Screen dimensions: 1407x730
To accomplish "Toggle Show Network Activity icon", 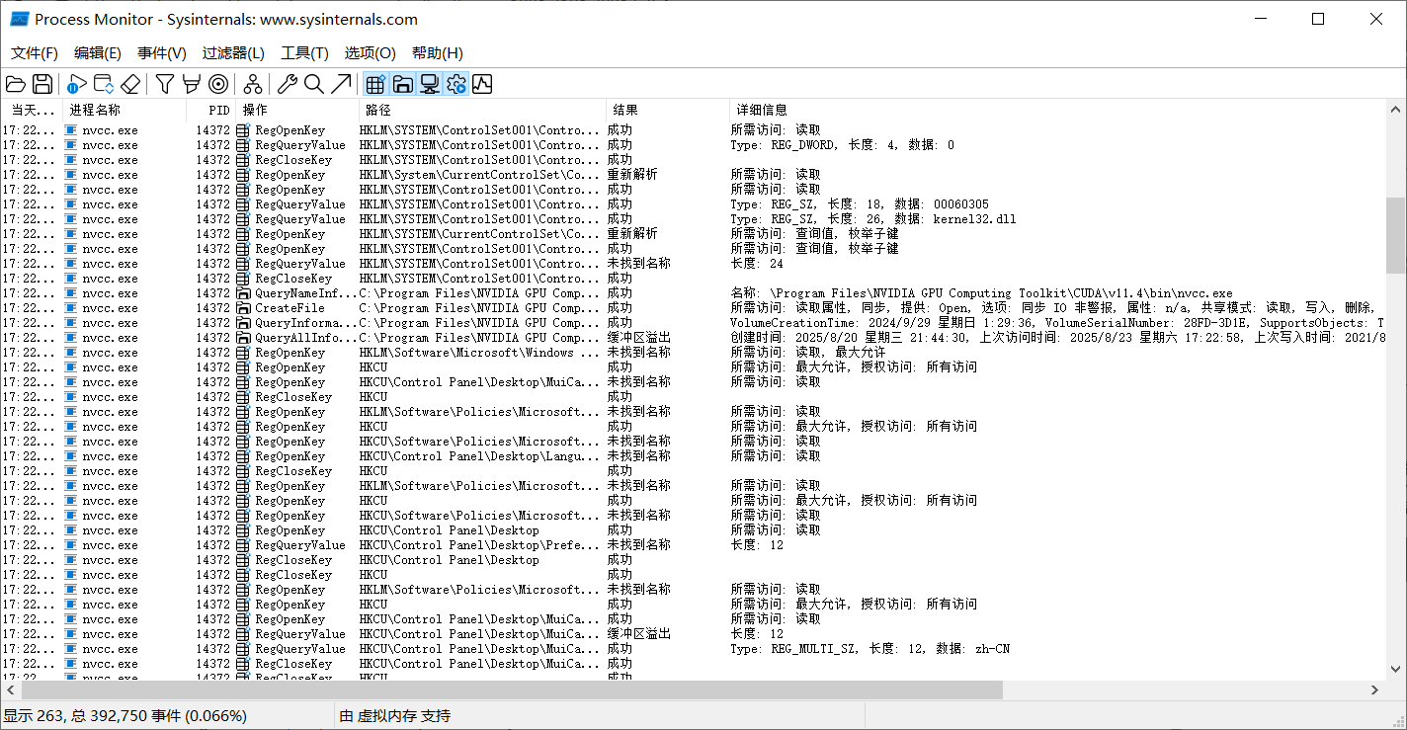I will point(429,84).
